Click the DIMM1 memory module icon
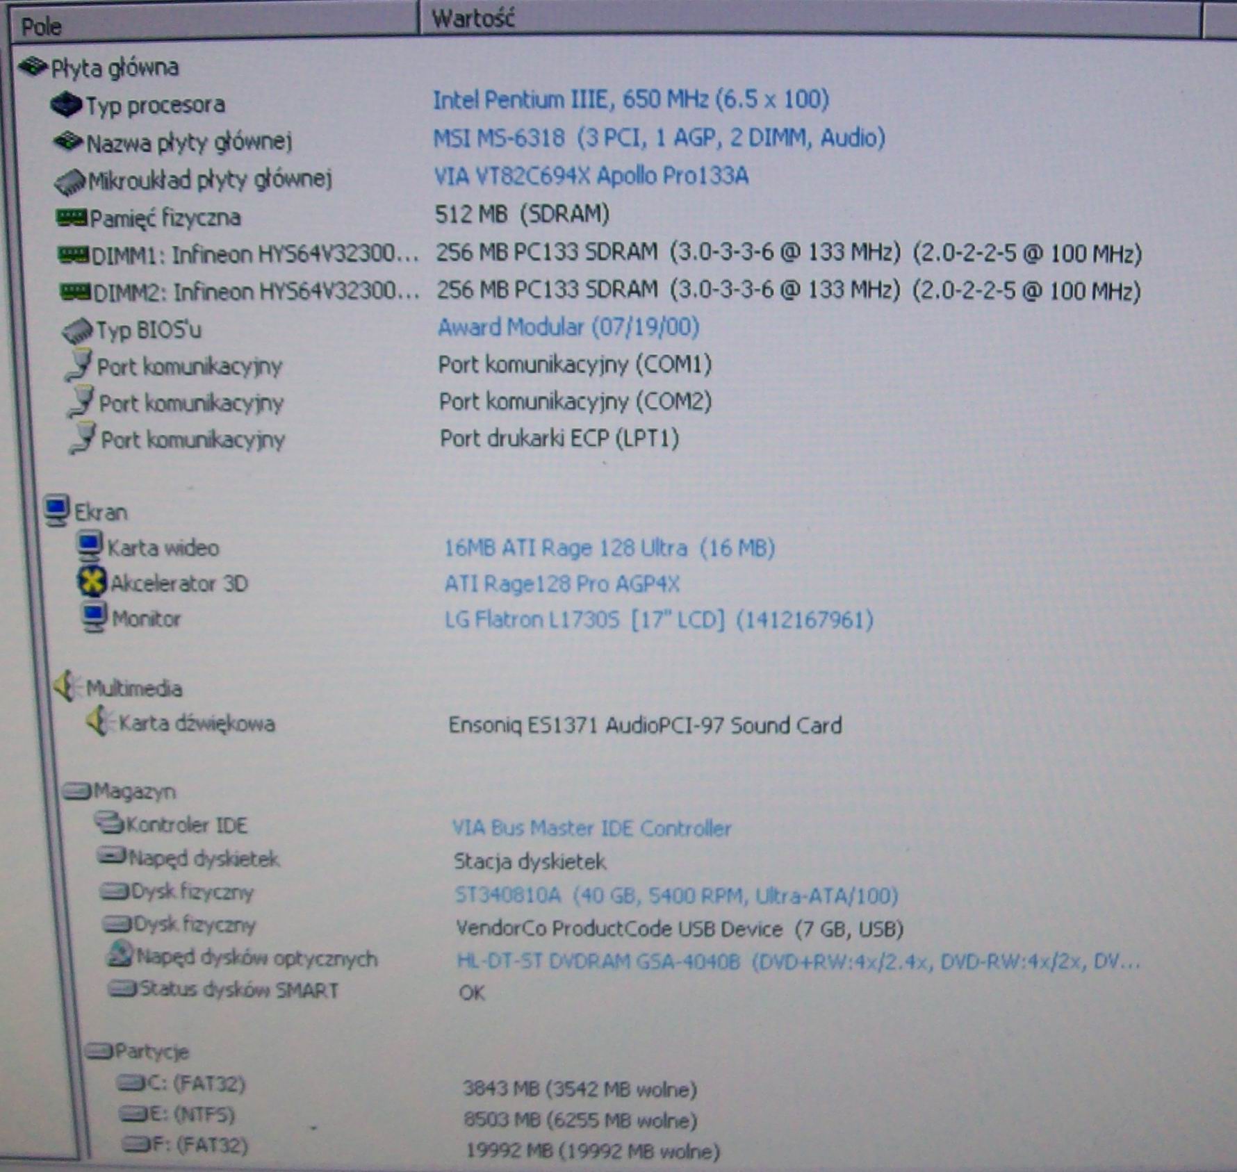 pyautogui.click(x=73, y=255)
